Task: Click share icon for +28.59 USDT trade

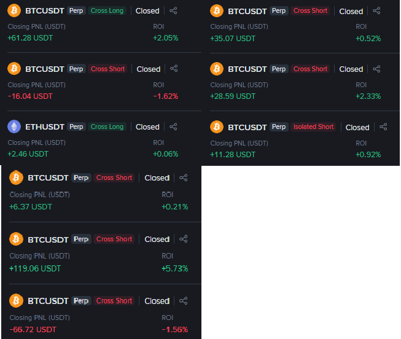Action: [x=376, y=69]
